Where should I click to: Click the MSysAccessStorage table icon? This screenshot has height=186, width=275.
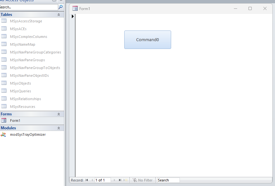tap(4, 21)
